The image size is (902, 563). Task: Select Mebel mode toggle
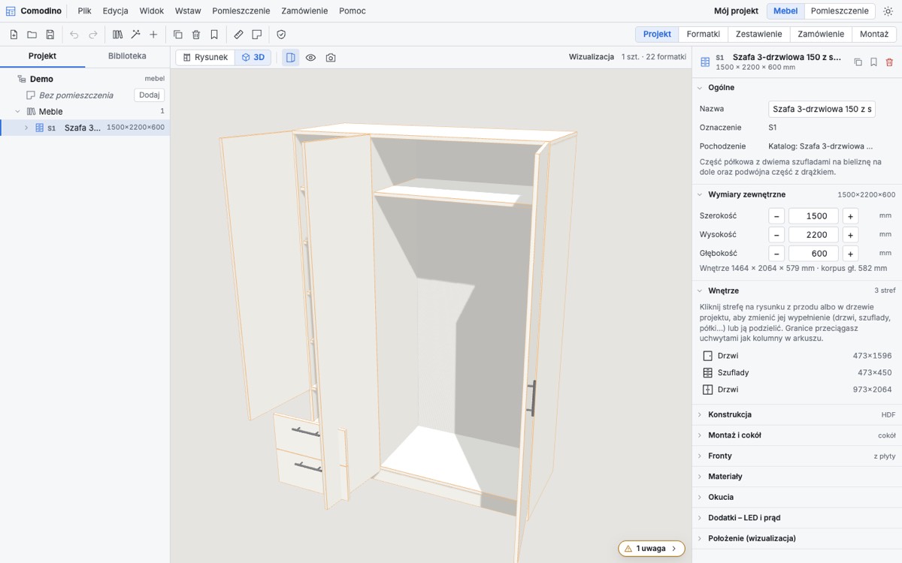(785, 11)
